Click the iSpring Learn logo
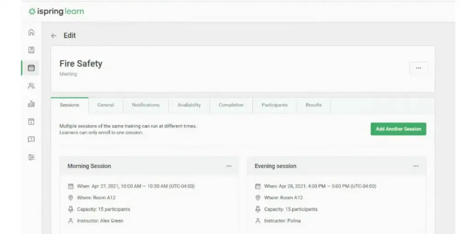The height and width of the screenshot is (234, 469). (x=56, y=11)
